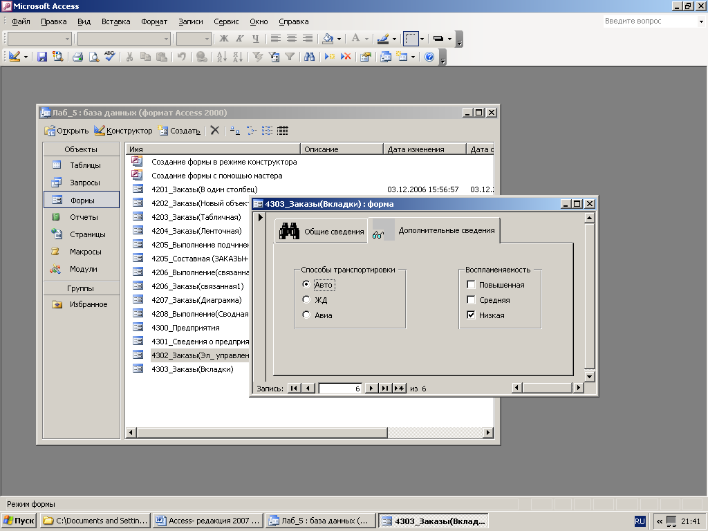This screenshot has width=708, height=531.
Task: Switch to Access- редакция 2007 taskbar item
Action: point(208,521)
